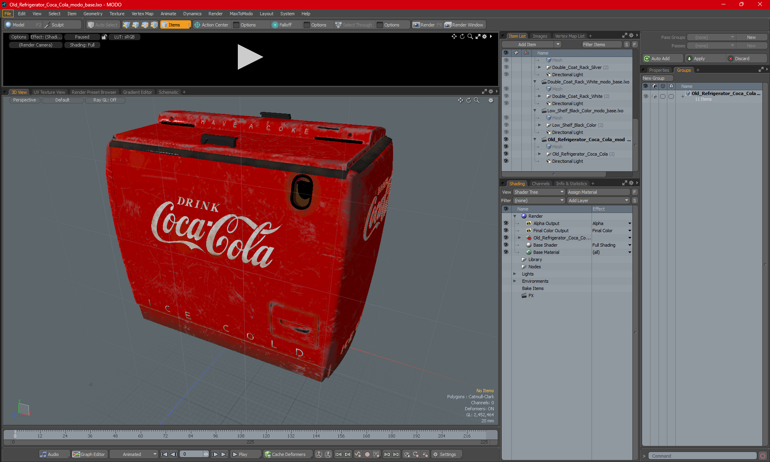Switch to Channels tab
The height and width of the screenshot is (462, 770).
point(541,184)
